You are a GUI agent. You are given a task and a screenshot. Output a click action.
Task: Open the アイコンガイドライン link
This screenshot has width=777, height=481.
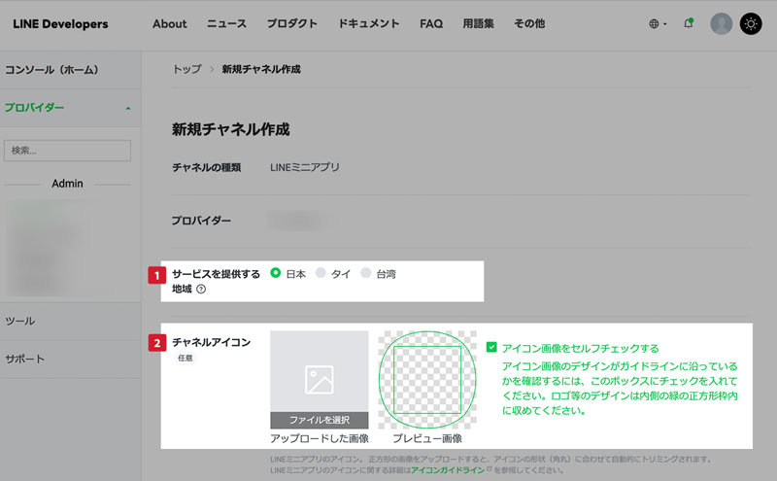446,469
